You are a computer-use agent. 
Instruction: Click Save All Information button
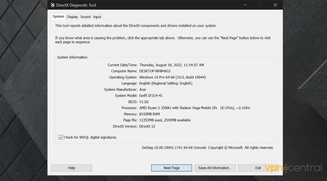tap(215, 168)
